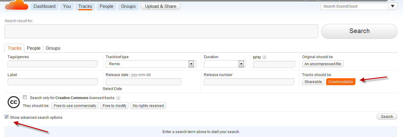
Task: Switch to the Groups results tab
Action: tap(53, 48)
